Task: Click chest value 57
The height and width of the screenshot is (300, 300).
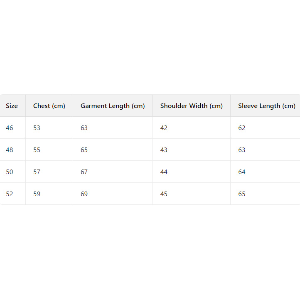Action: (37, 172)
